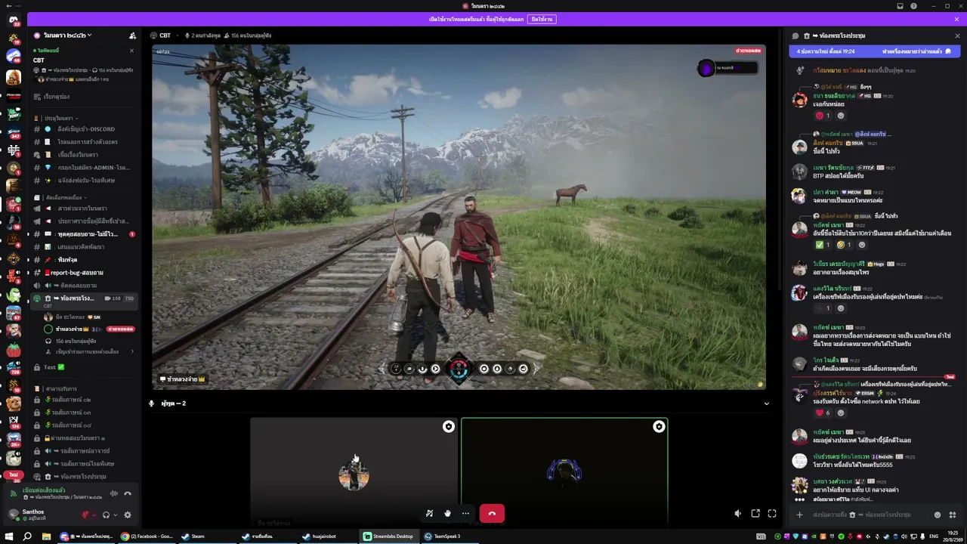967x544 pixels.
Task: Dismiss the purple notification banner at the top
Action: [x=957, y=19]
